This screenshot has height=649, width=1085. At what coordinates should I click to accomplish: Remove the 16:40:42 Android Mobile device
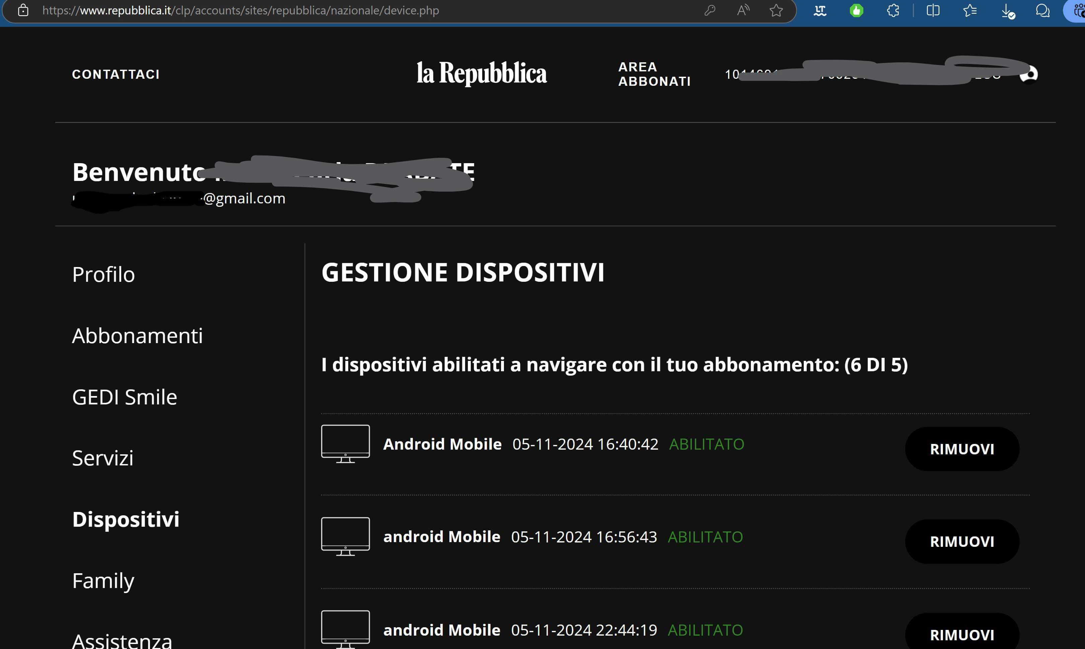[x=962, y=449]
